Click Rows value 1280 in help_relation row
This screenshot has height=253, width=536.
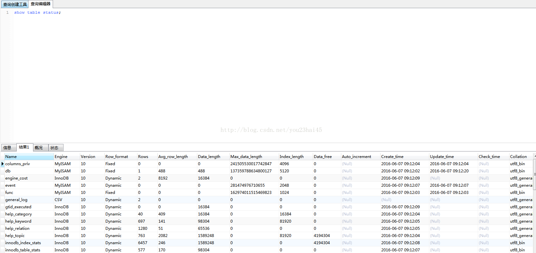[147, 229]
